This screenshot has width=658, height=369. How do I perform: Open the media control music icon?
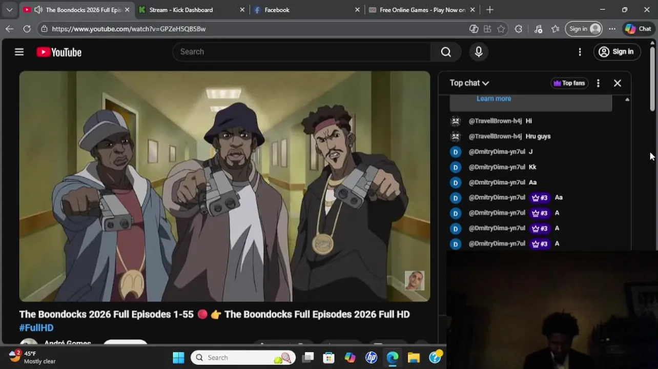click(x=538, y=29)
